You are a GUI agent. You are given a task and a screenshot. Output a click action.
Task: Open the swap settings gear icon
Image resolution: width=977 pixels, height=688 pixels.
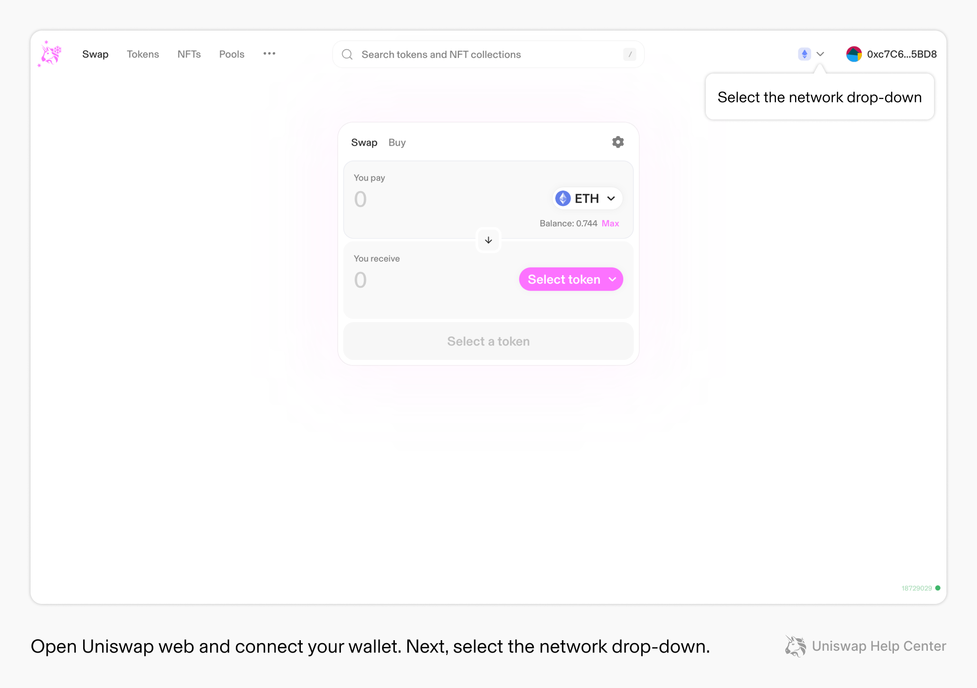click(617, 141)
